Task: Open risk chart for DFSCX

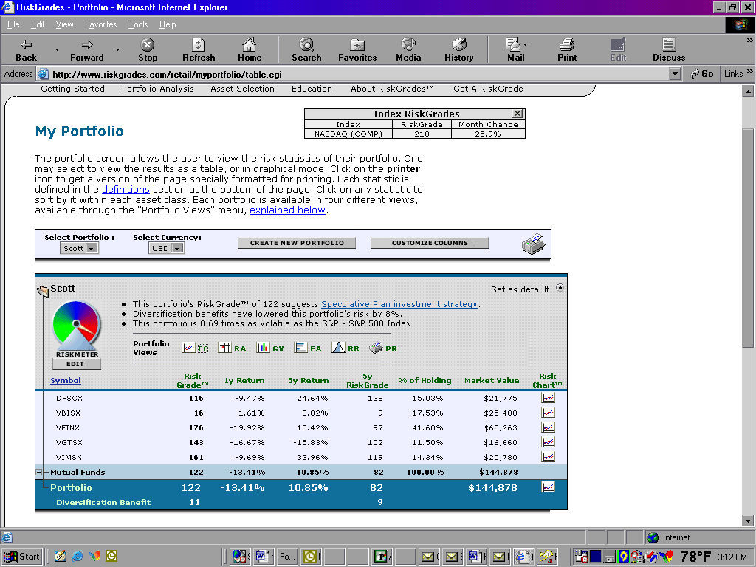Action: click(548, 398)
